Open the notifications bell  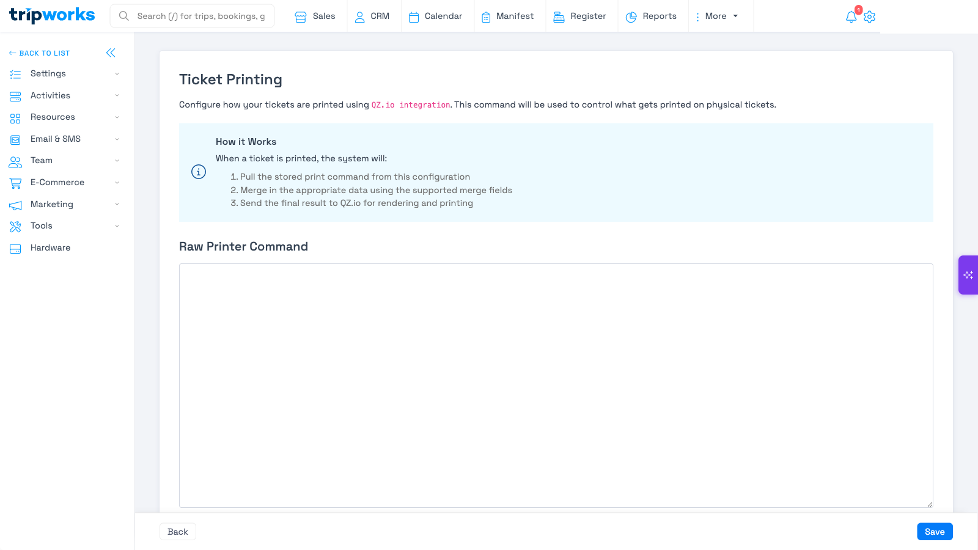[851, 16]
